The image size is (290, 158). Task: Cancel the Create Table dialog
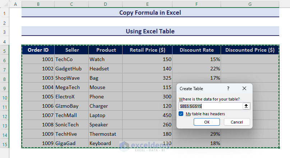pyautogui.click(x=236, y=122)
